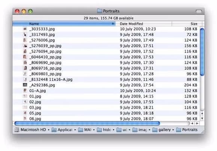Select the 03.jpg thumbnail icon
The width and height of the screenshot is (217, 151).
(x=25, y=107)
